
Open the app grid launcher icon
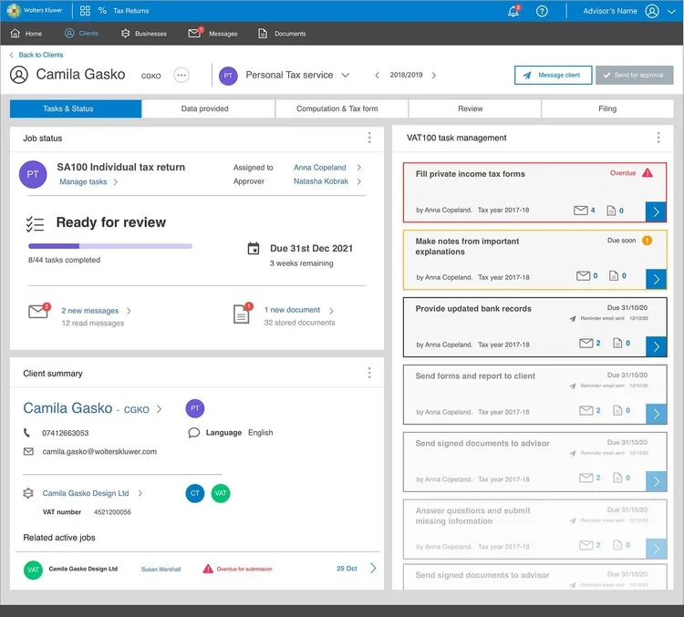click(x=85, y=10)
